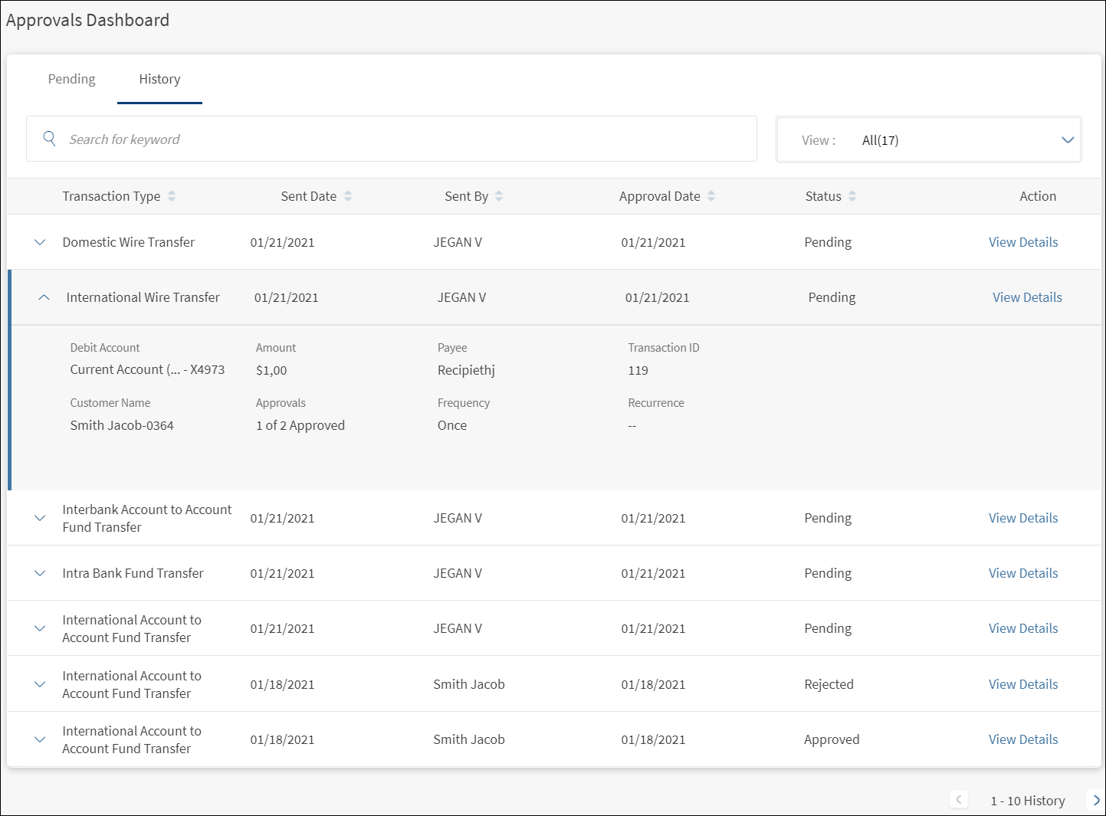Sort by Sent Date column arrows

[348, 196]
